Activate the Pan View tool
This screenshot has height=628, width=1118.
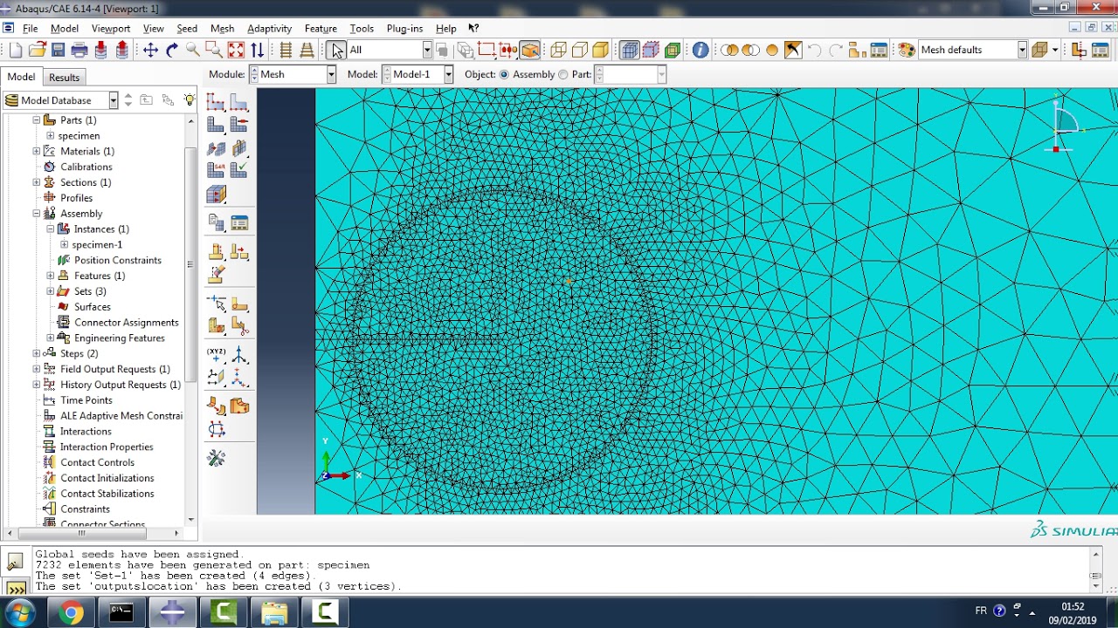(x=150, y=50)
